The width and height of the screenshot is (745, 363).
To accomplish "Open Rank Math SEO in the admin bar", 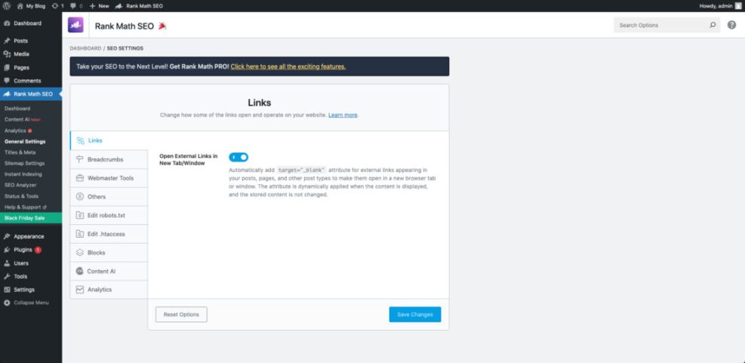I will (139, 6).
